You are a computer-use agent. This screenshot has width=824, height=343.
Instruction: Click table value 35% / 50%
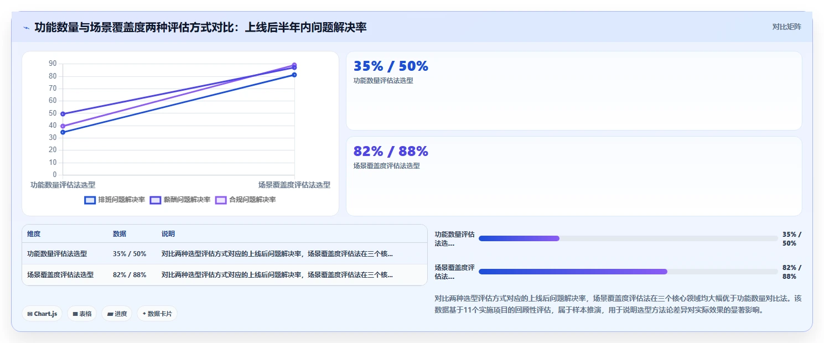[129, 254]
